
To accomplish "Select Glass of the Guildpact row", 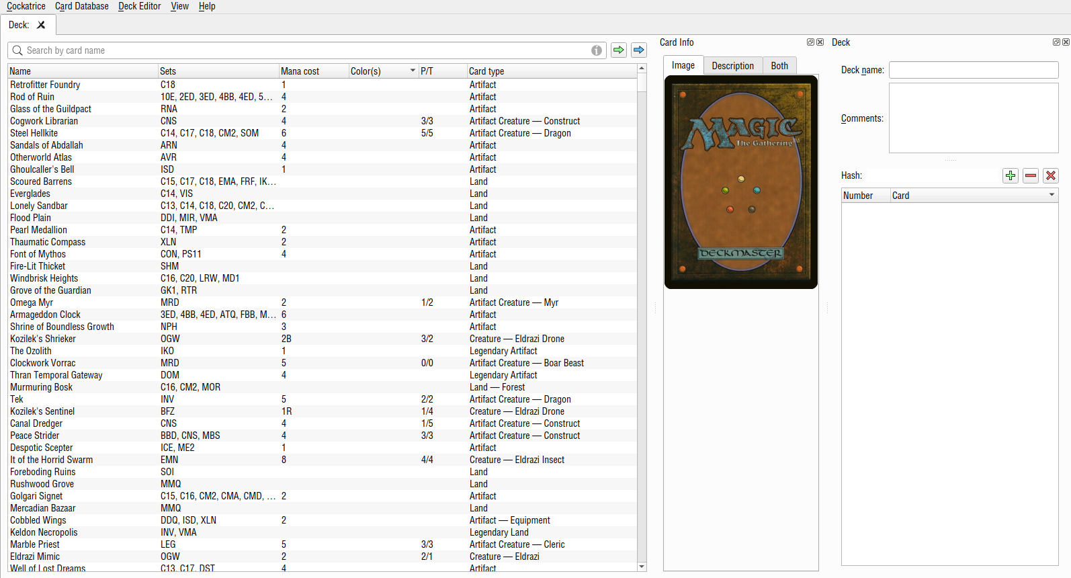I will click(323, 109).
